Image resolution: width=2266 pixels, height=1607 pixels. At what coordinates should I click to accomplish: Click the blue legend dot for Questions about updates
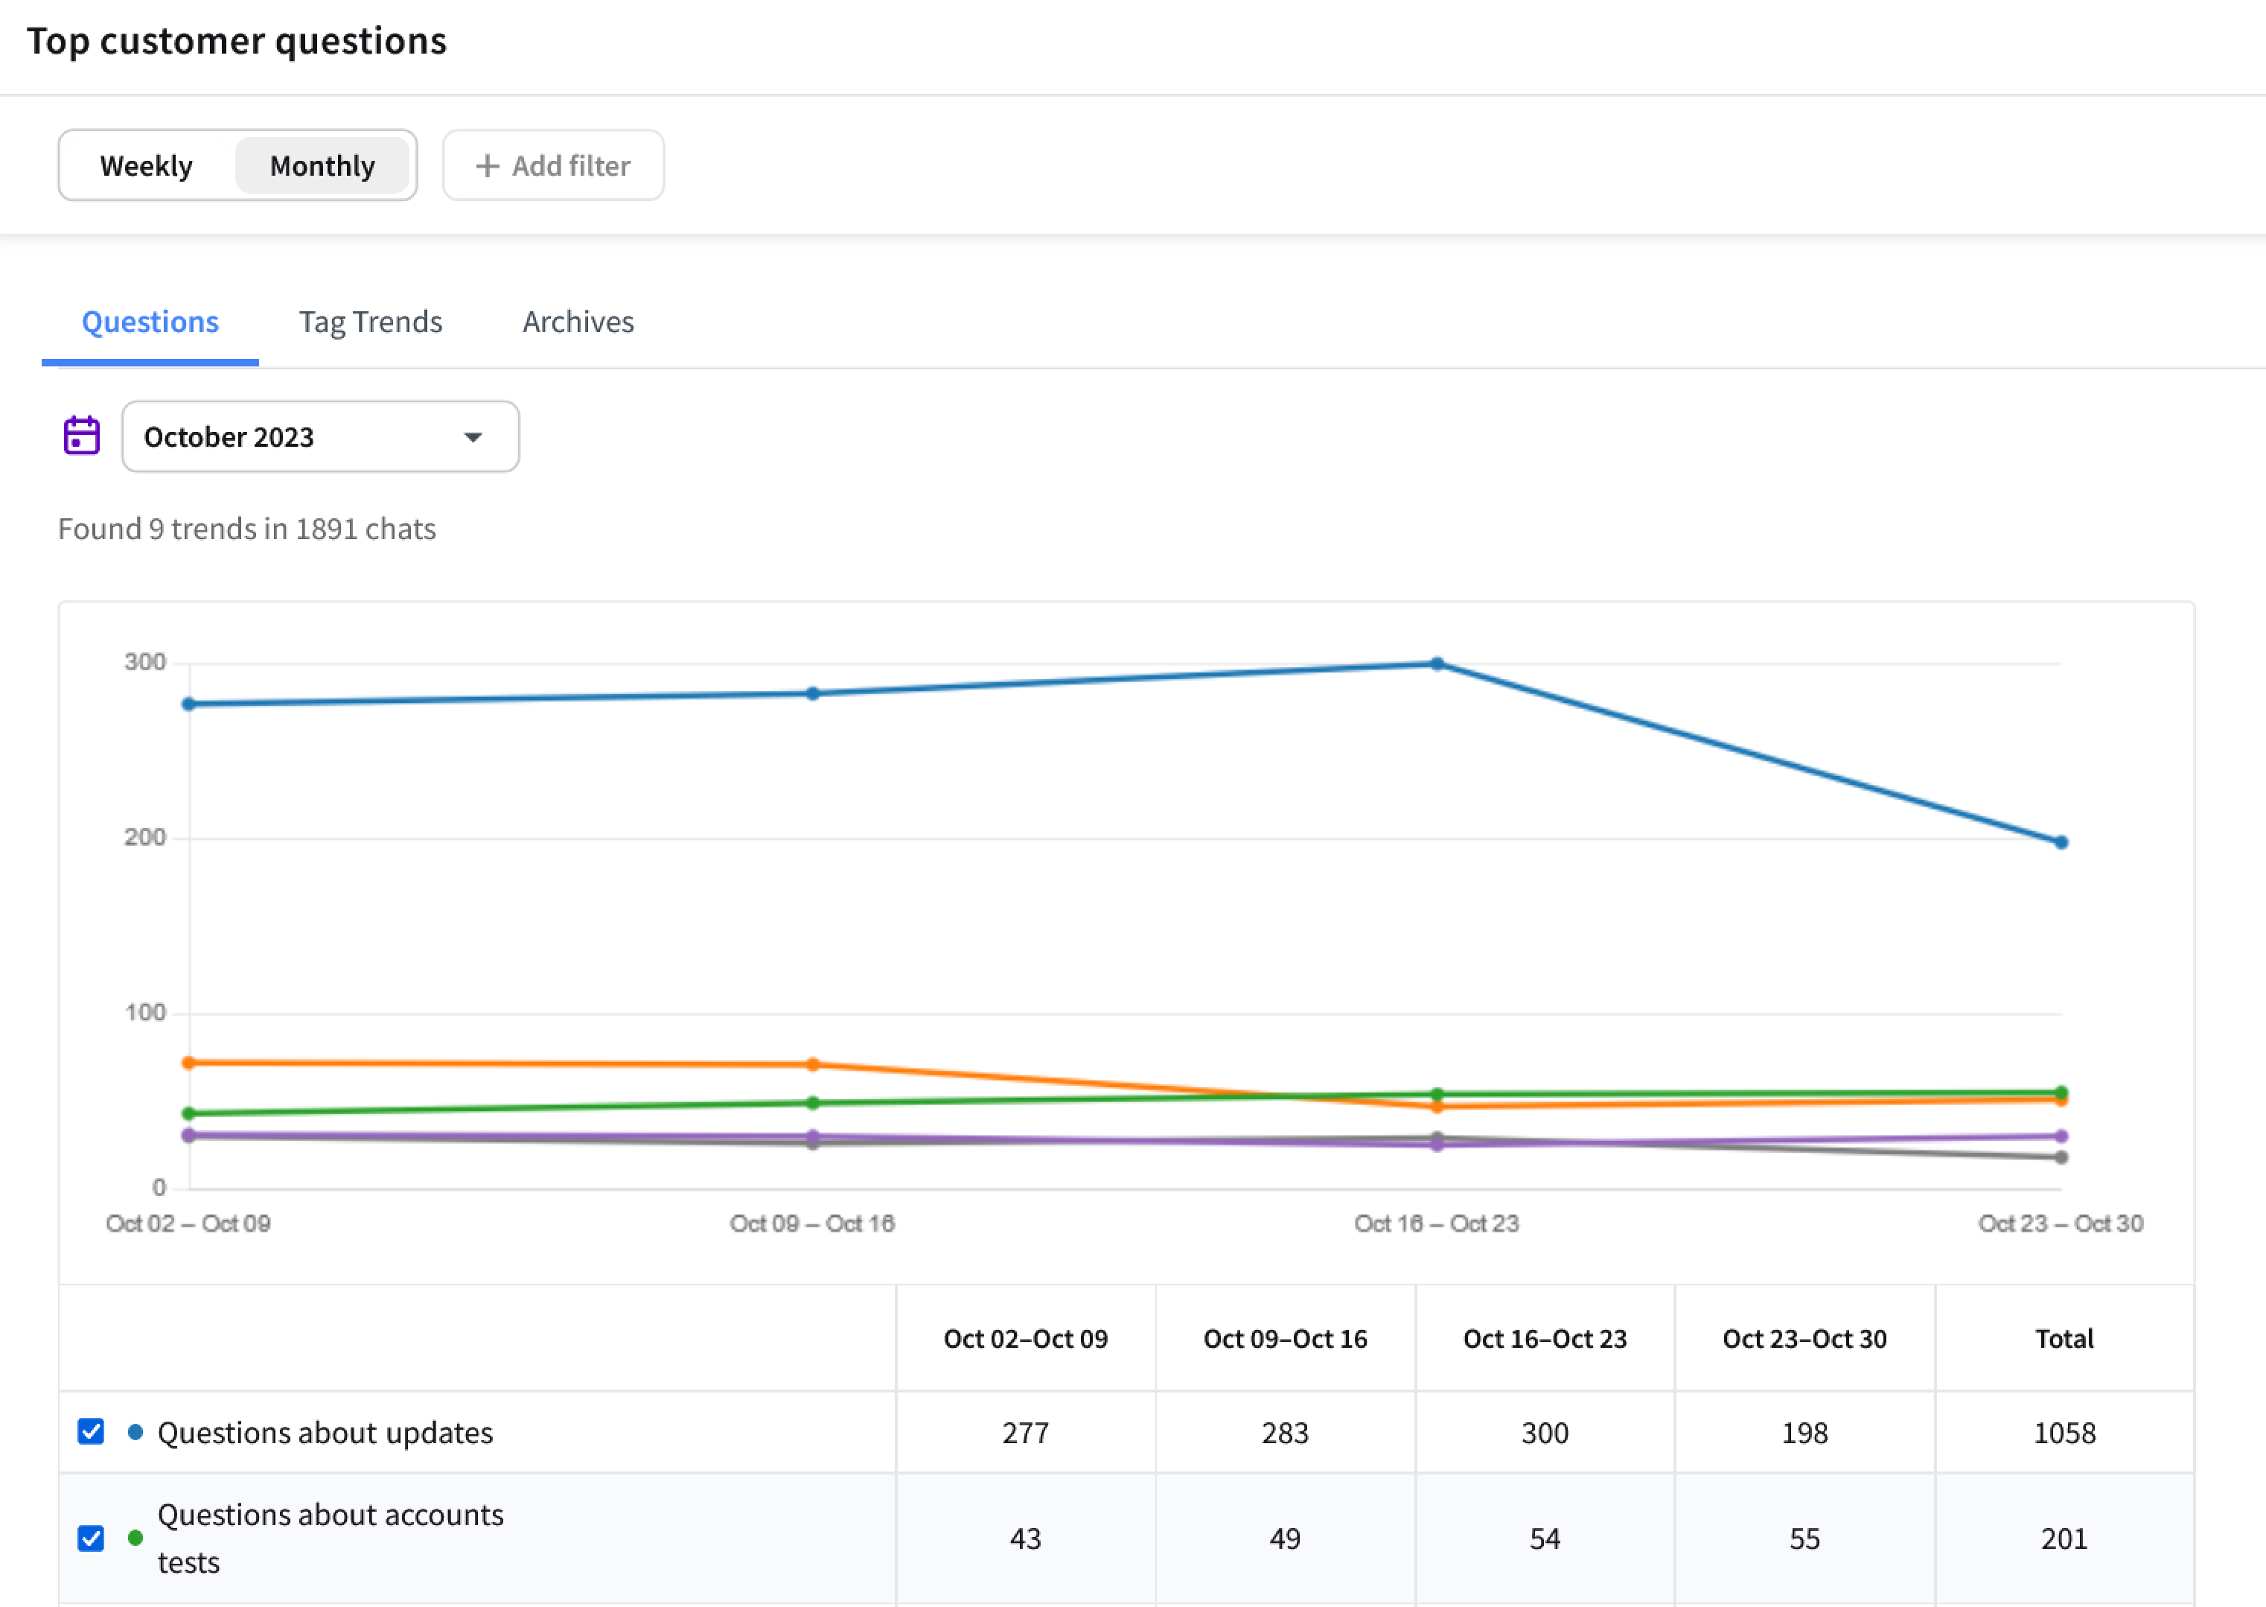tap(135, 1432)
